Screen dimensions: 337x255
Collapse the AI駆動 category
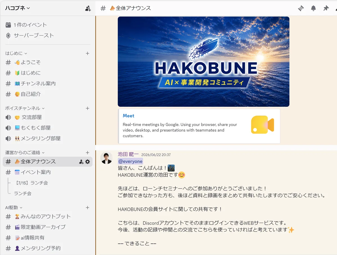coord(13,208)
